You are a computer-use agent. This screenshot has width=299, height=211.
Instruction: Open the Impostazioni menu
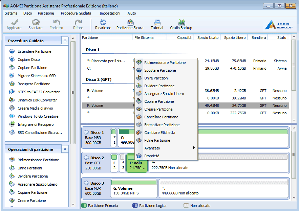(x=110, y=13)
